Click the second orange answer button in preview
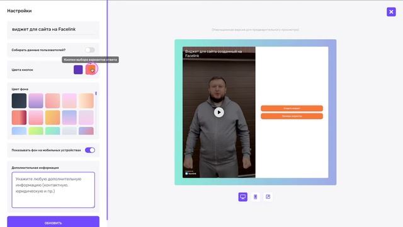Image resolution: width=403 pixels, height=227 pixels. [292, 116]
